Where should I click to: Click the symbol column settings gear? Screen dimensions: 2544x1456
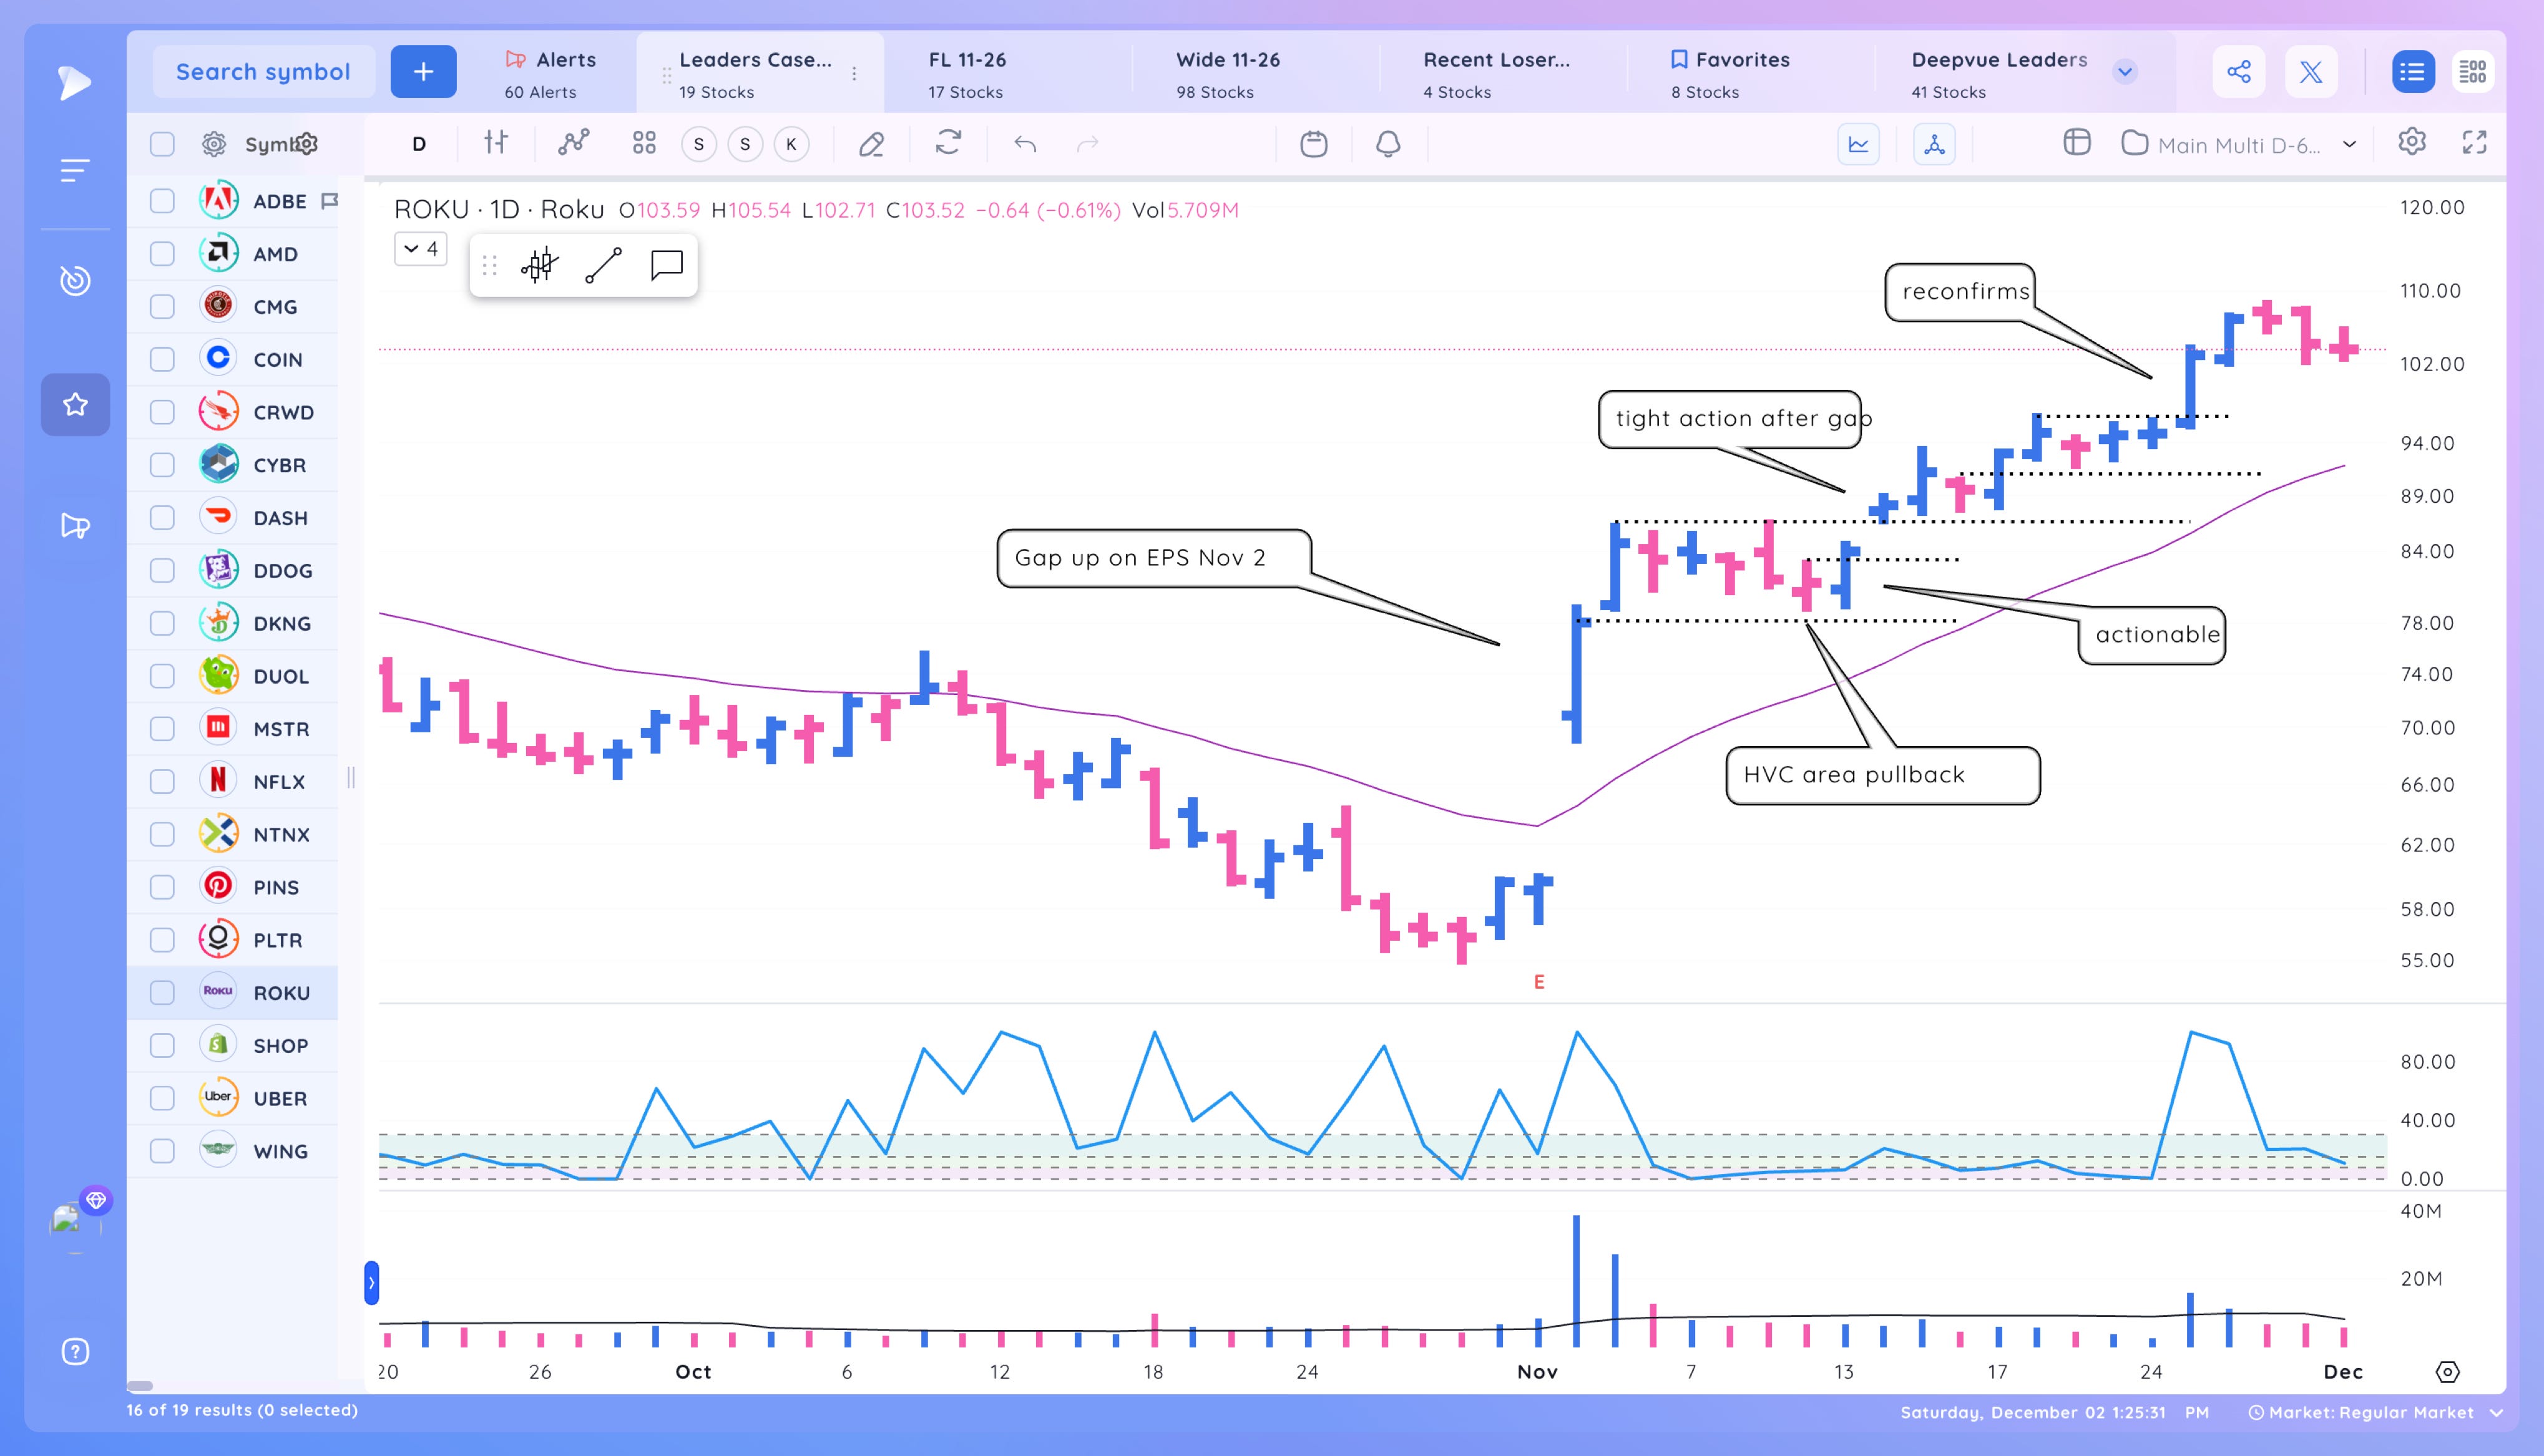[307, 143]
